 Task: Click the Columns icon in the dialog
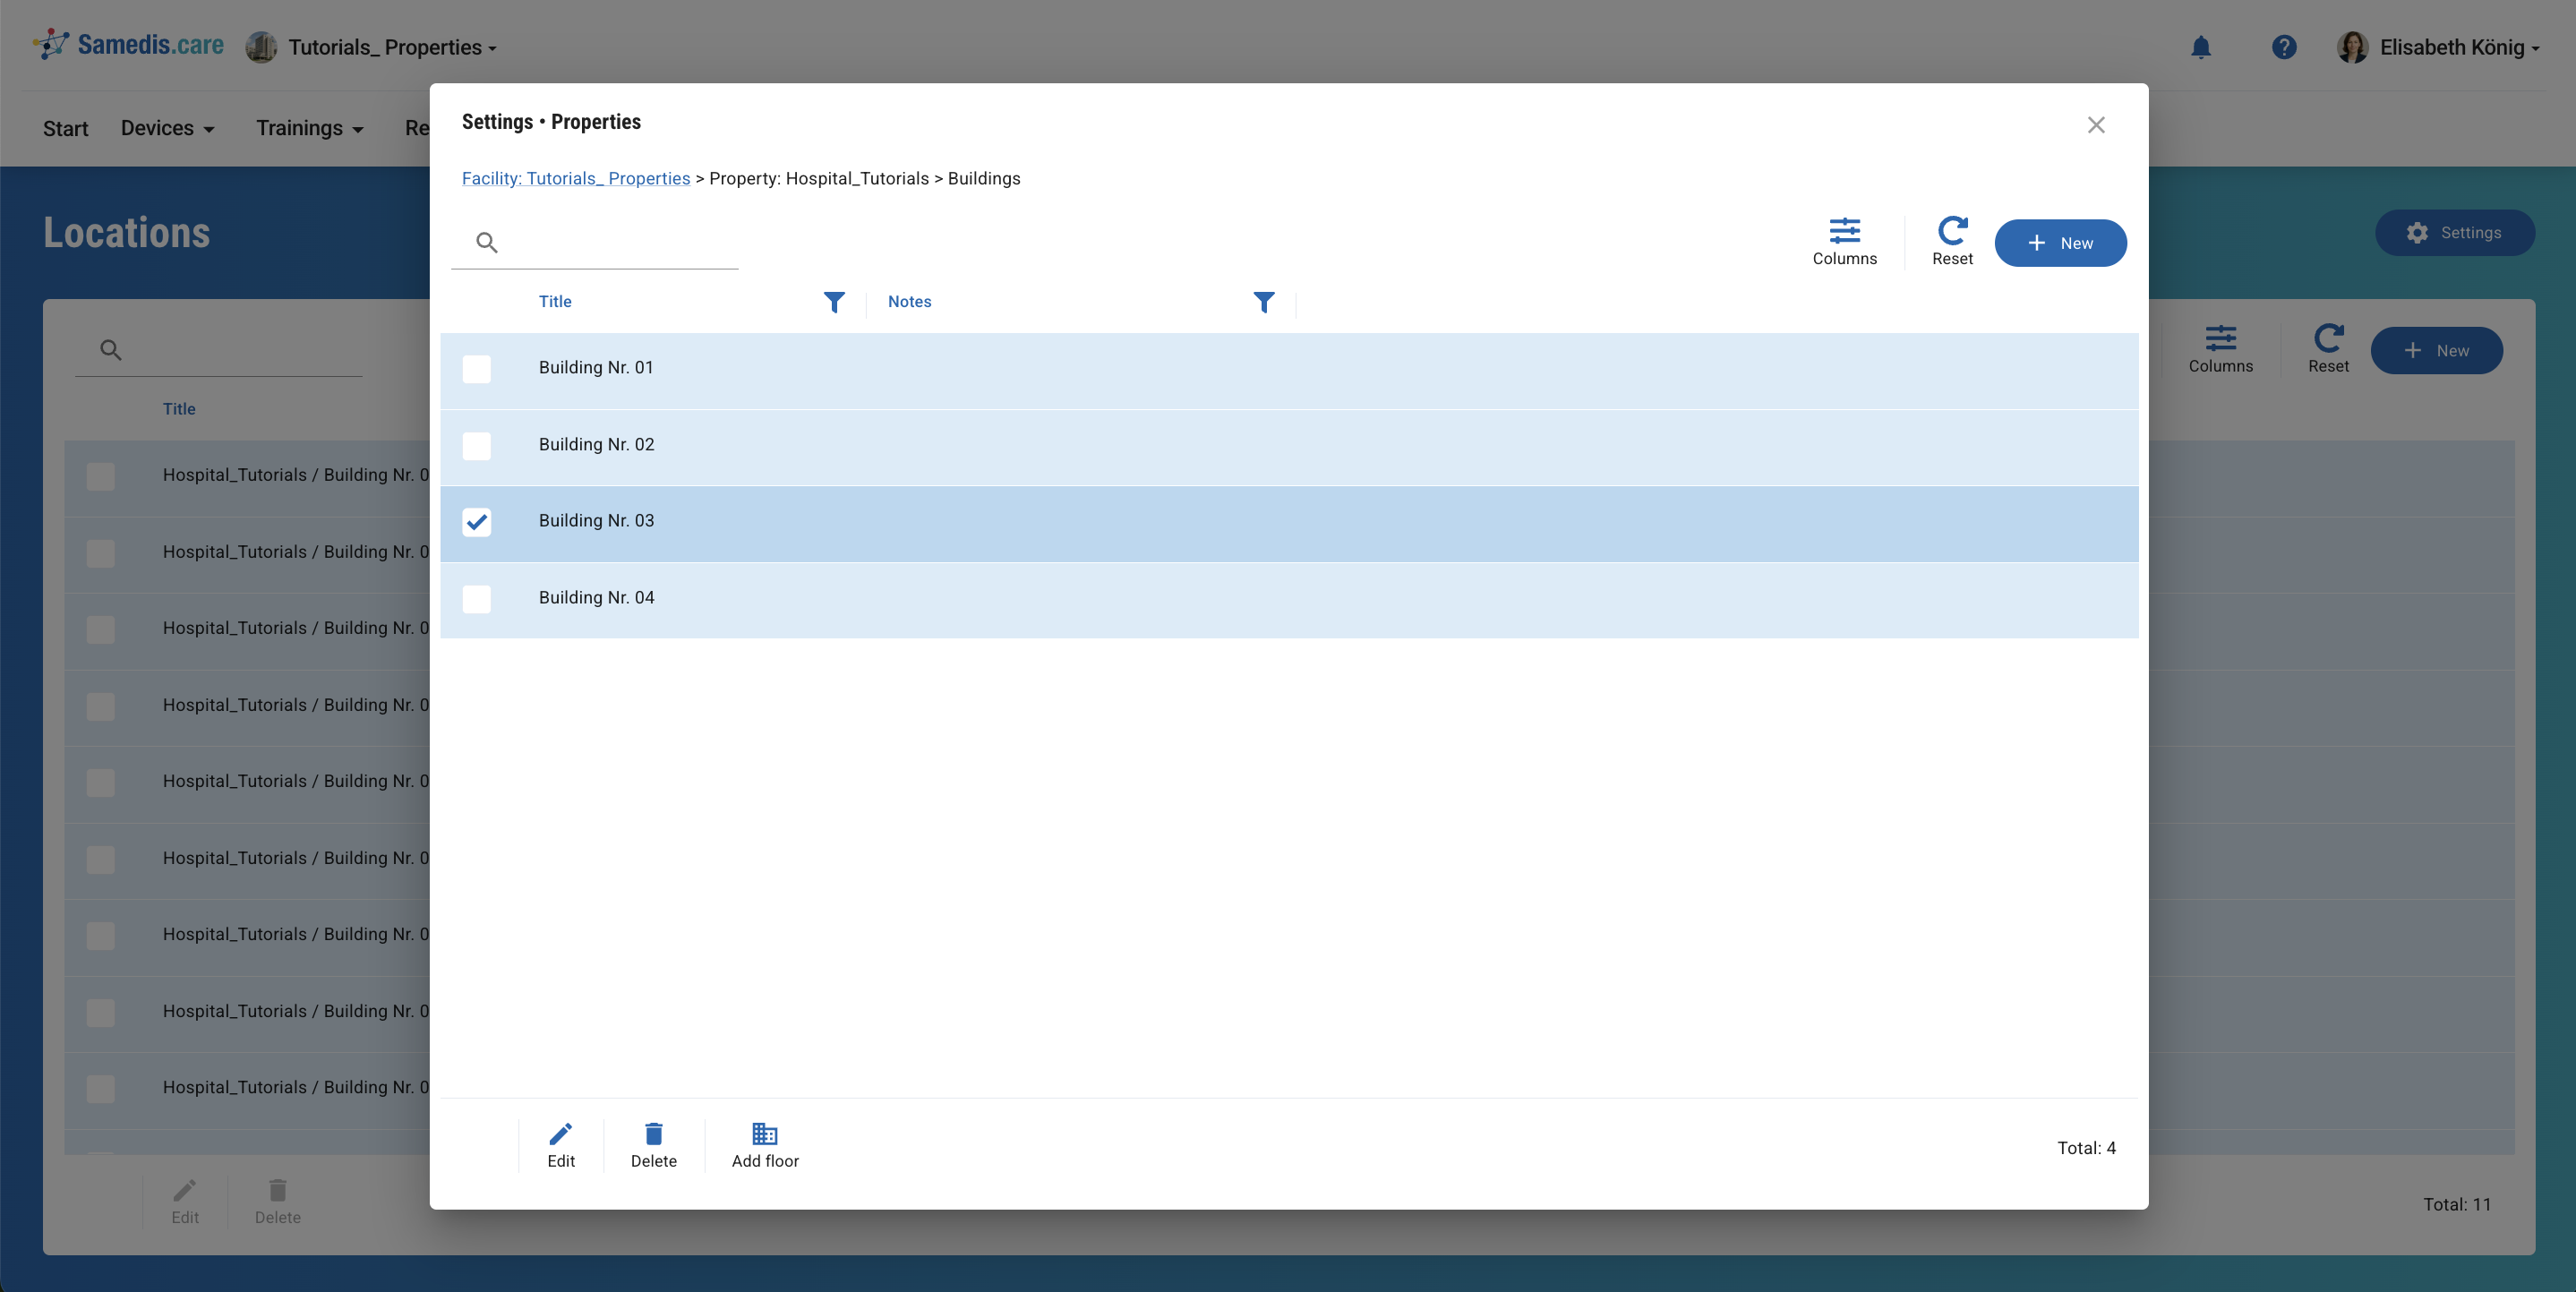click(x=1844, y=232)
